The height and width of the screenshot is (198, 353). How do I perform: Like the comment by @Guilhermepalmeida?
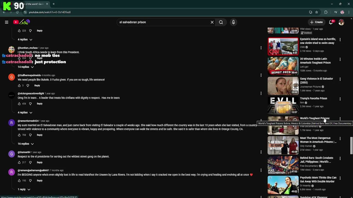[x=19, y=86]
